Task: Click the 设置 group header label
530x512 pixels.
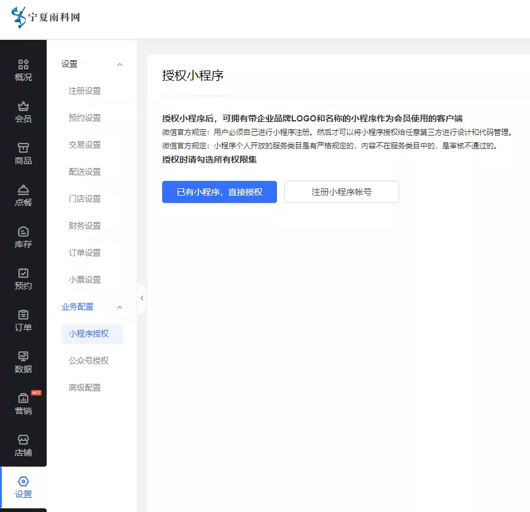Action: click(x=69, y=64)
